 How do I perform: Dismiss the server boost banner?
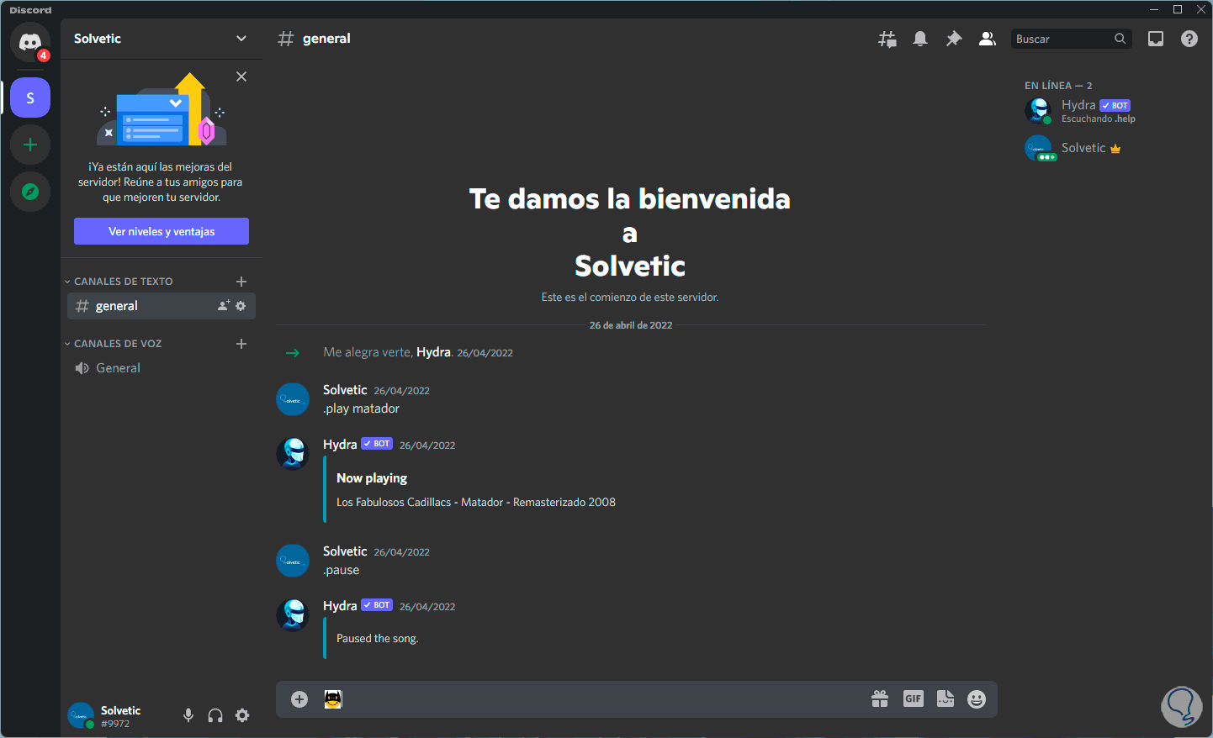(241, 76)
